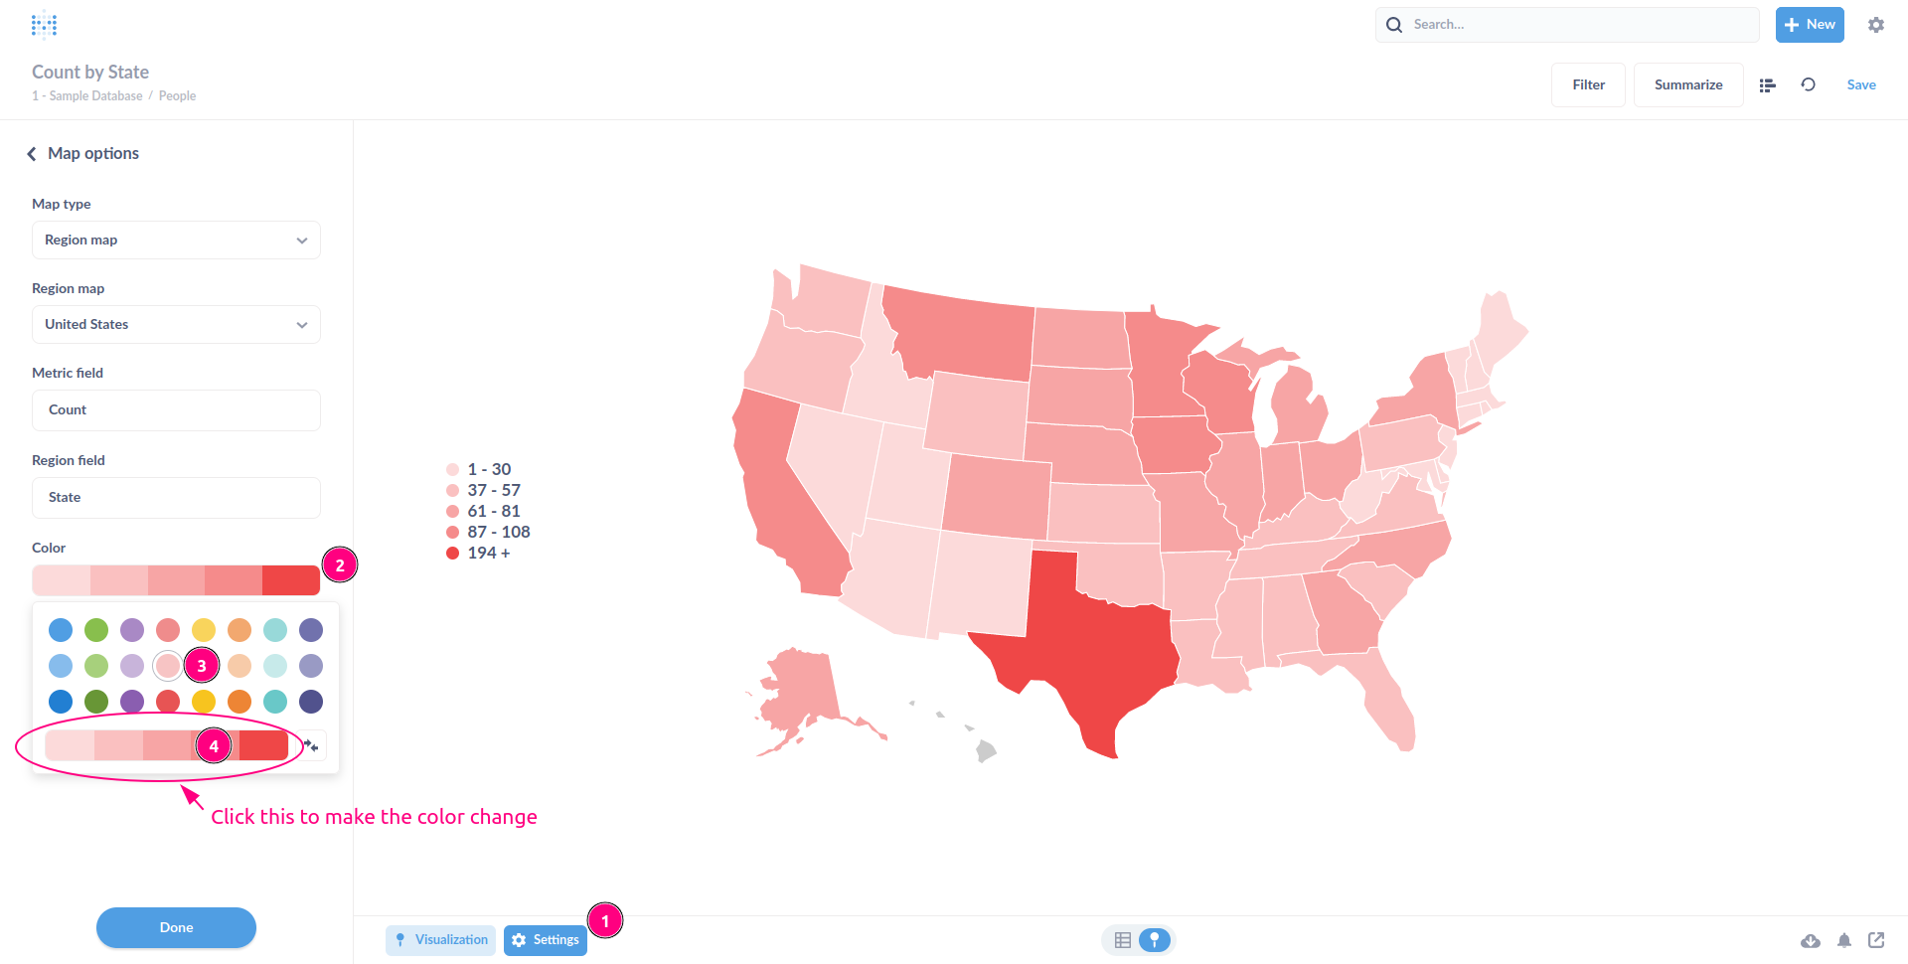Switch to the Visualization tab

pos(440,939)
